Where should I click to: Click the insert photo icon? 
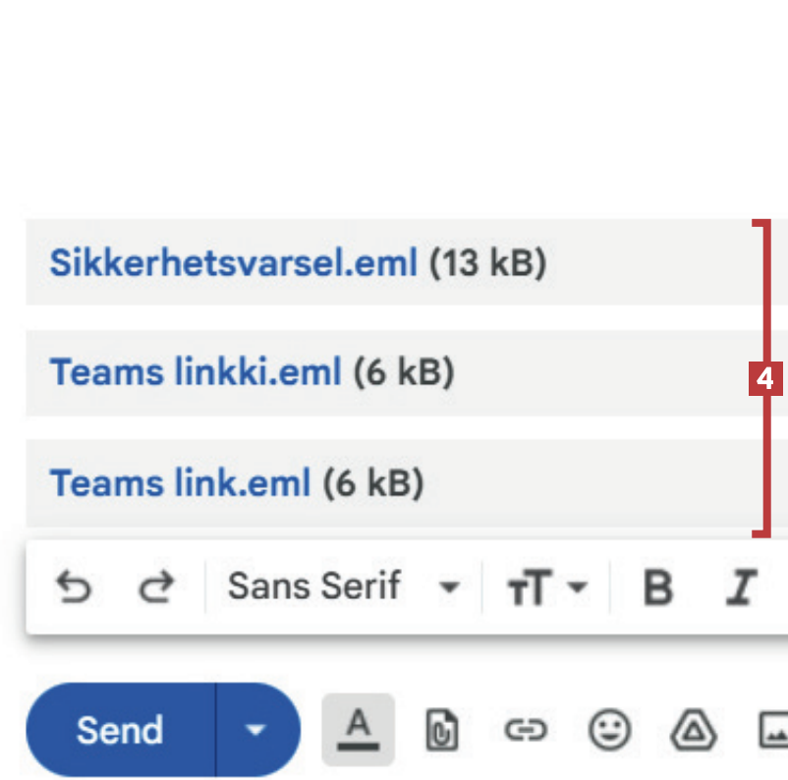point(773,730)
